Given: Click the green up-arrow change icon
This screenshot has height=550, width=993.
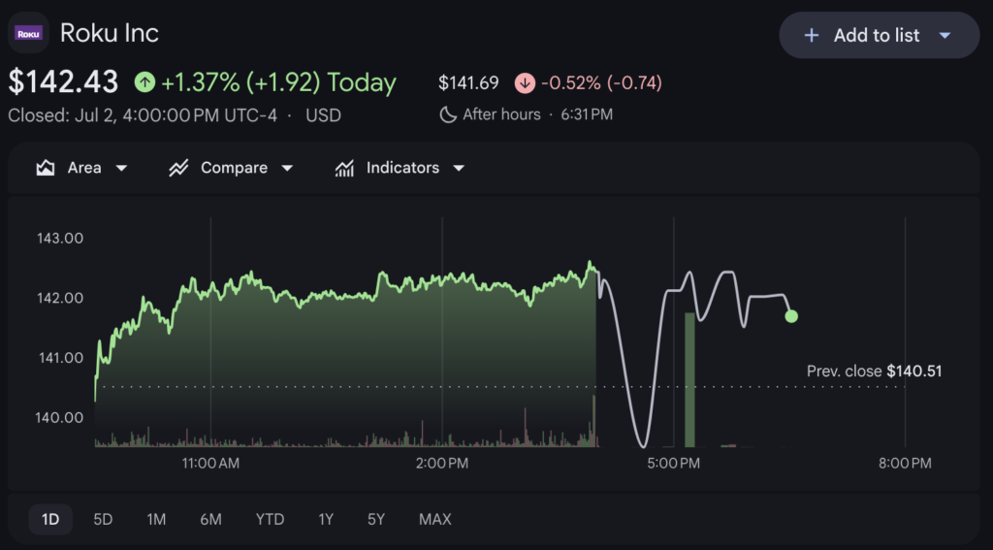Looking at the screenshot, I should [144, 82].
